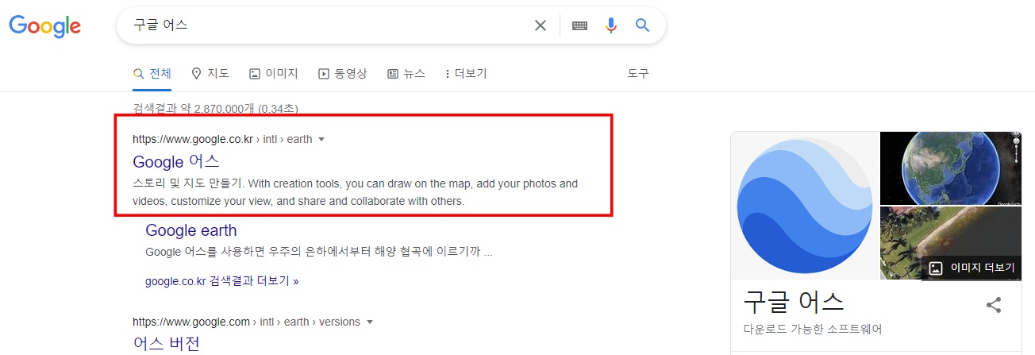Select the 전체 tab
This screenshot has width=1035, height=355.
click(x=152, y=74)
